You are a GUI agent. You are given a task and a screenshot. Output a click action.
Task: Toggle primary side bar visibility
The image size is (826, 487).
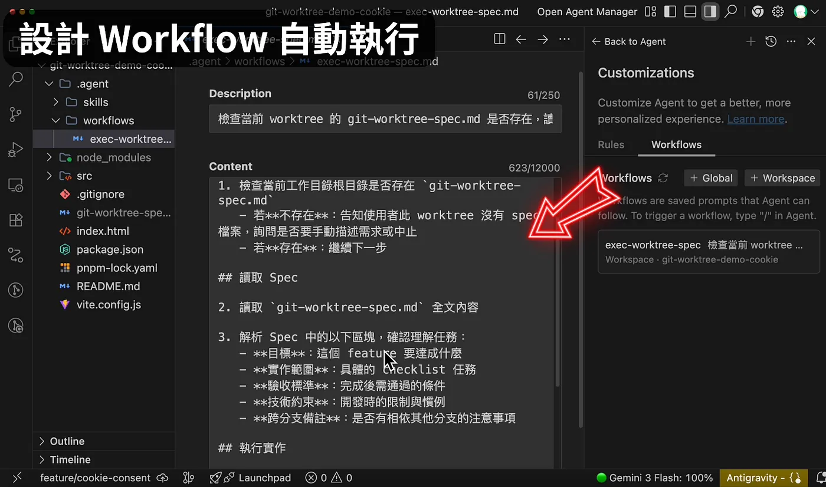coord(670,11)
